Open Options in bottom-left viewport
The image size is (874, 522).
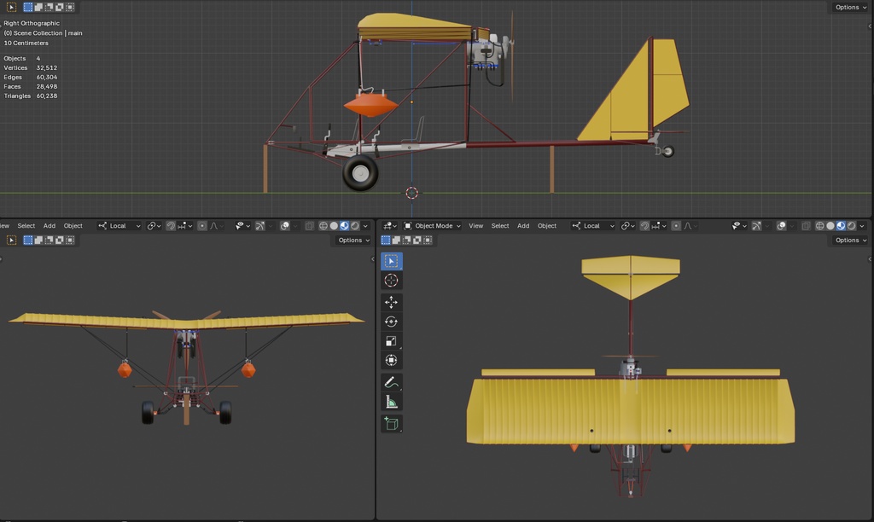[x=354, y=241]
